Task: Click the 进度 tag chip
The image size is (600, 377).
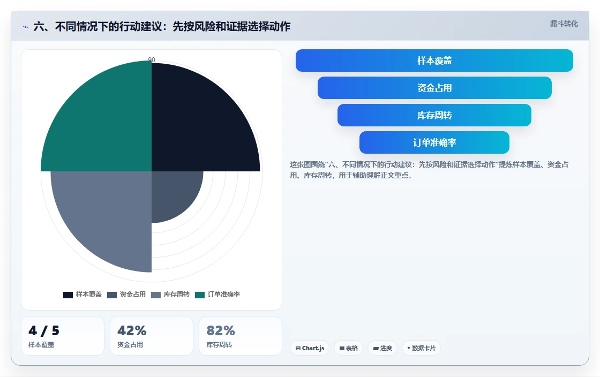Action: click(x=382, y=348)
